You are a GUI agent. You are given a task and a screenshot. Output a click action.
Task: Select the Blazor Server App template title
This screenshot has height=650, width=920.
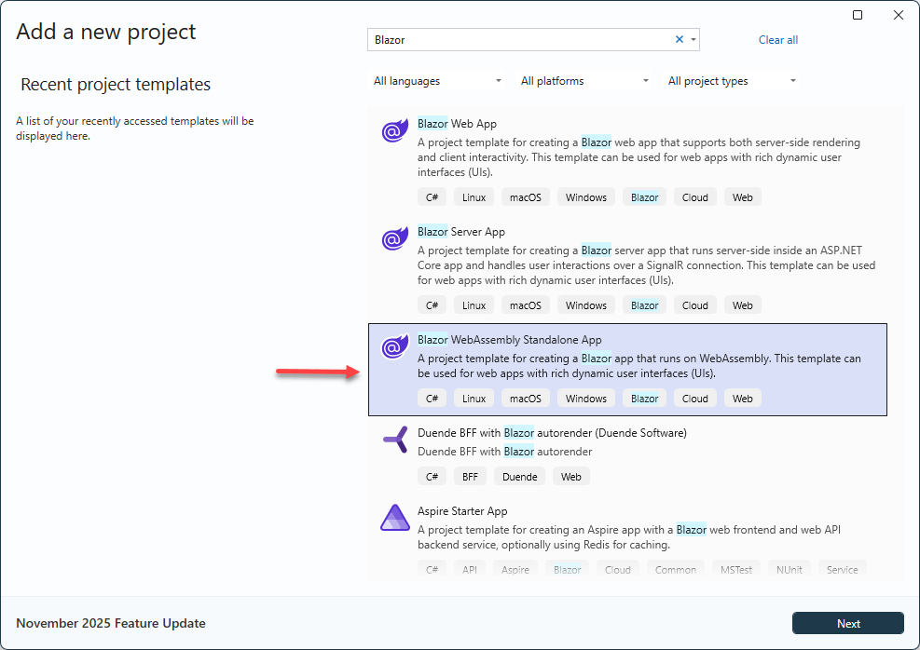pos(460,232)
